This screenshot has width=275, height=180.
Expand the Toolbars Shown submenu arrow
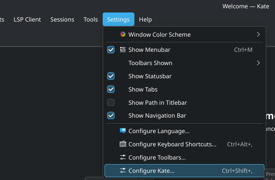258,63
